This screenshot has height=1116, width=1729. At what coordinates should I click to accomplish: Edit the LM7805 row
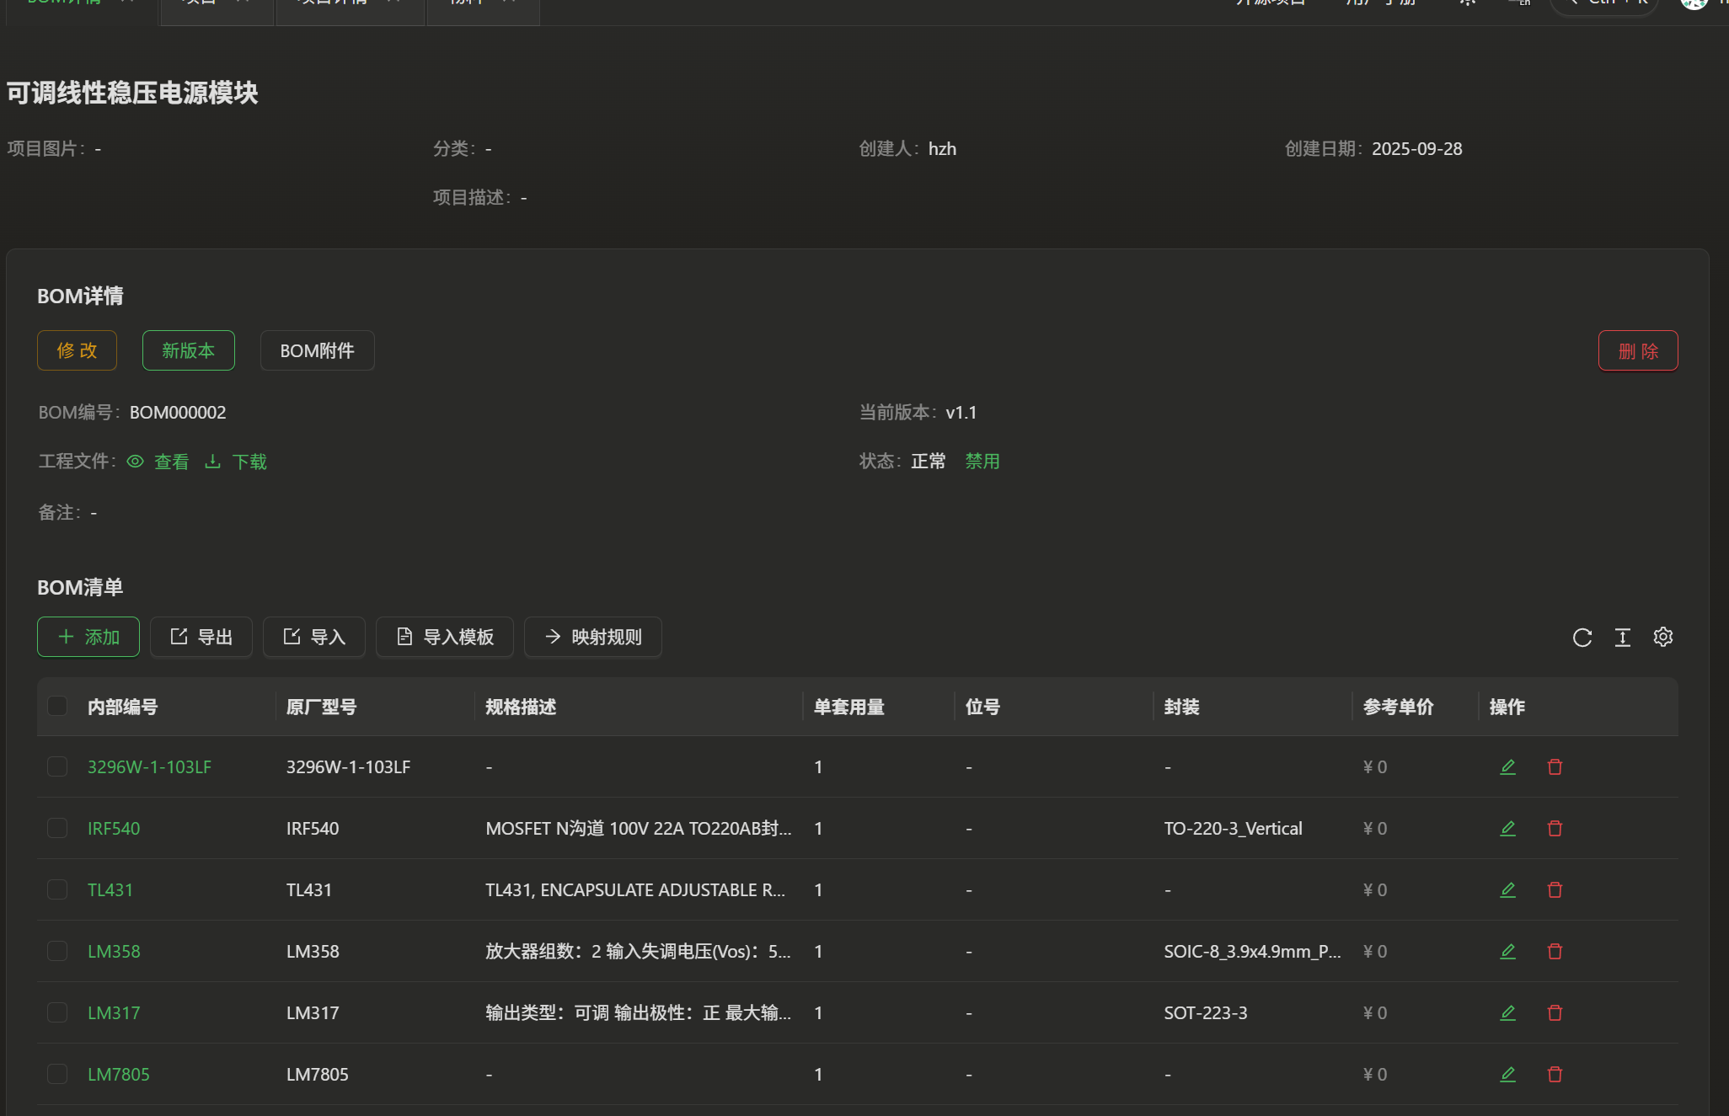pos(1507,1075)
